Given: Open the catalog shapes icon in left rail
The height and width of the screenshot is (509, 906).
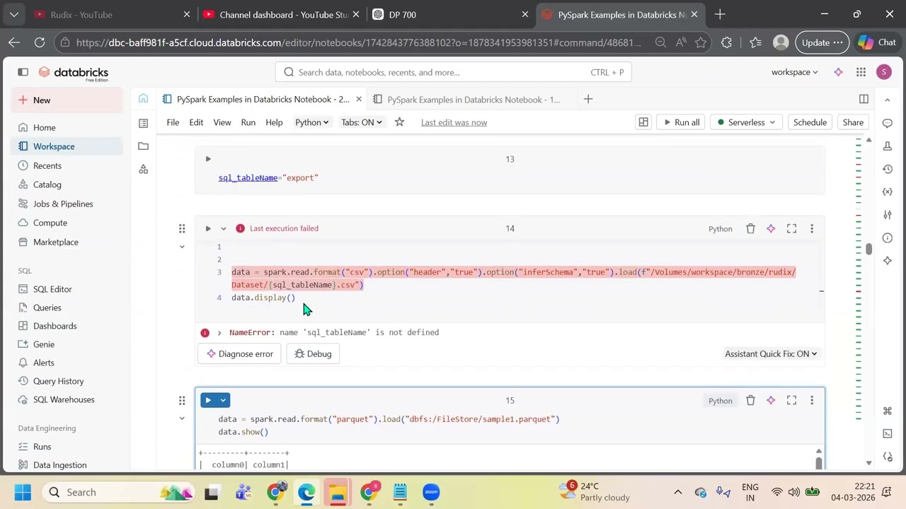Looking at the screenshot, I should [143, 169].
